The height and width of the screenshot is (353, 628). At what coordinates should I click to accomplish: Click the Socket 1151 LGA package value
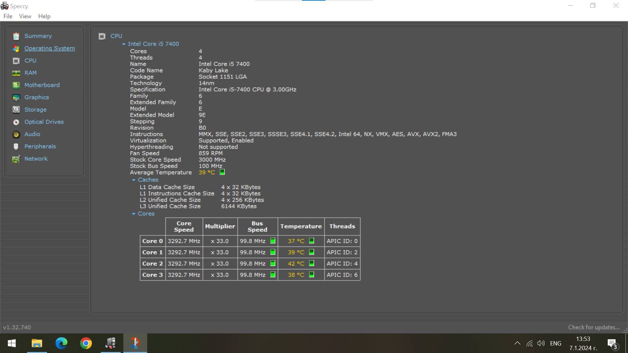click(x=223, y=77)
